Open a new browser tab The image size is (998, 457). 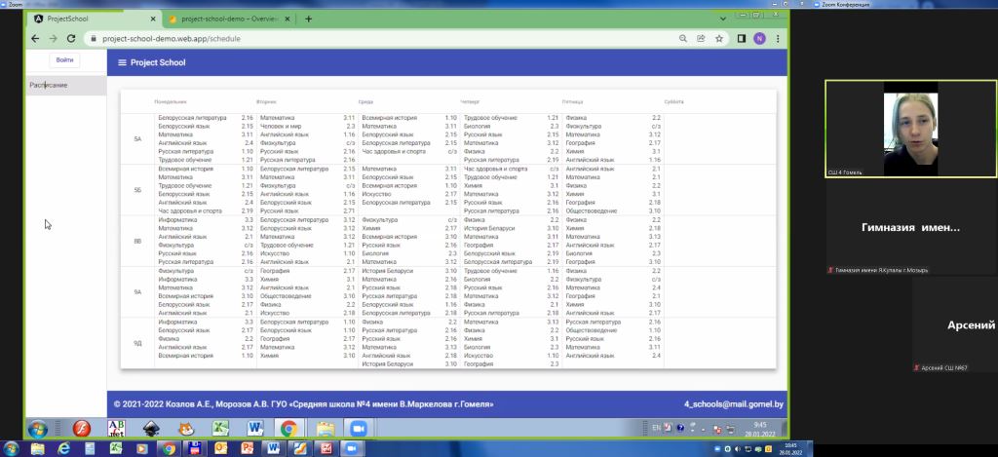(x=309, y=19)
